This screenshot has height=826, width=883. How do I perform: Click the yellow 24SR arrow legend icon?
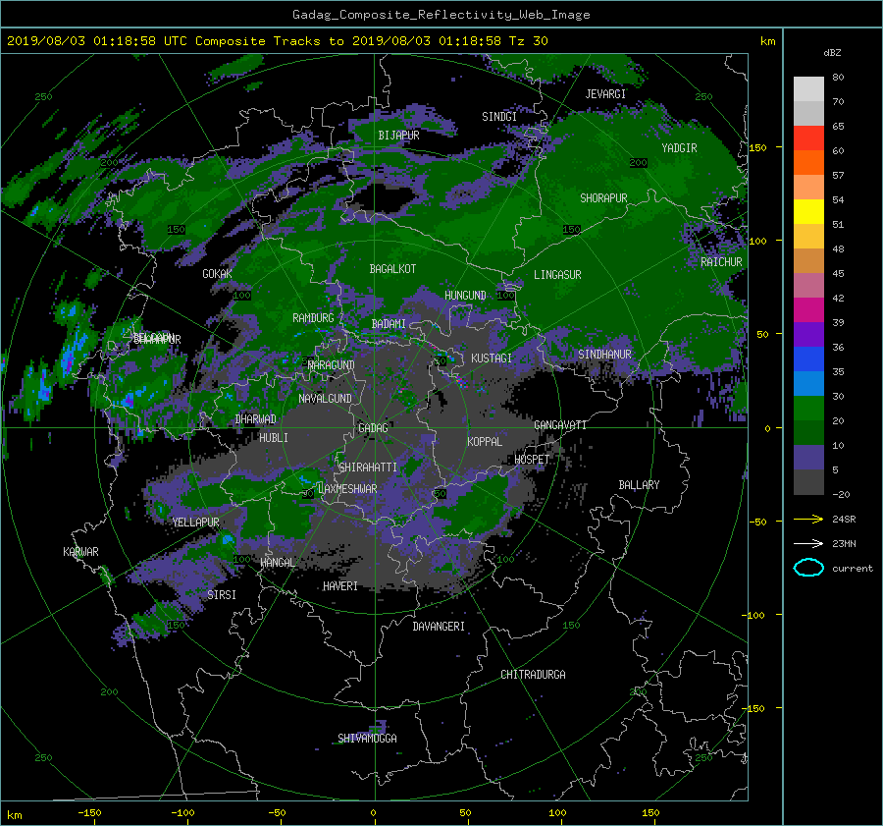point(808,519)
